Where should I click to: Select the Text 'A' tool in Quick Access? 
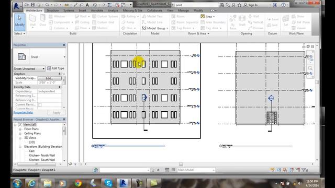[x=87, y=5]
